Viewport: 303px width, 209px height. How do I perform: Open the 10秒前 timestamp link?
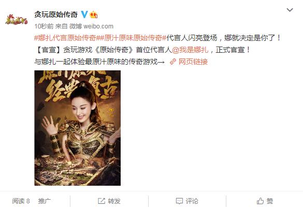tap(44, 26)
